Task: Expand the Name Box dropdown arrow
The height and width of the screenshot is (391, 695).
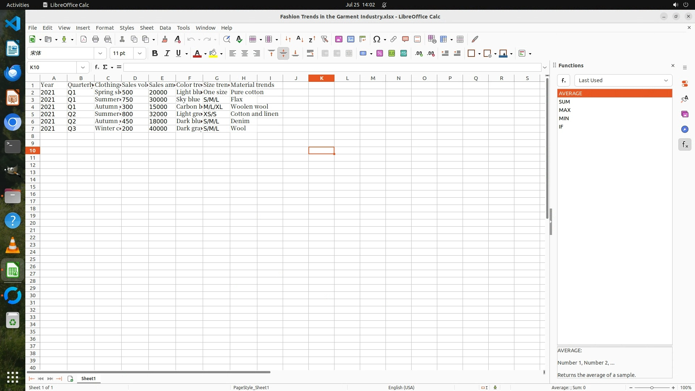Action: (83, 67)
